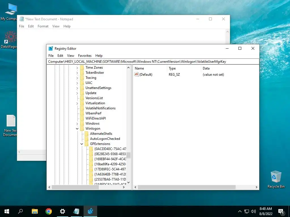This screenshot has height=217, width=290.
Task: Select the AutoLogonChecked key
Action: pyautogui.click(x=105, y=138)
